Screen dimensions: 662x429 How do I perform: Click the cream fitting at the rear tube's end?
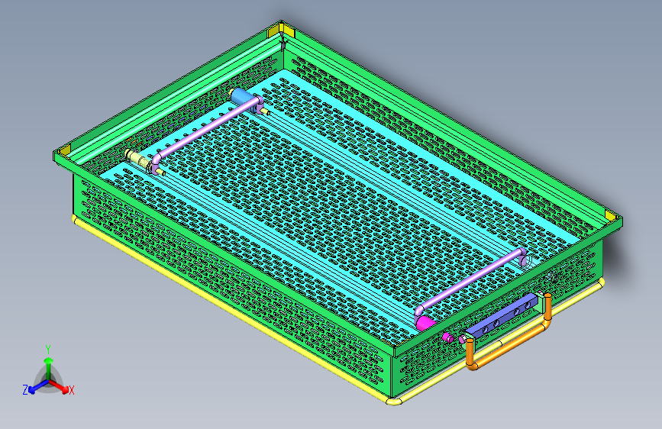pos(137,159)
